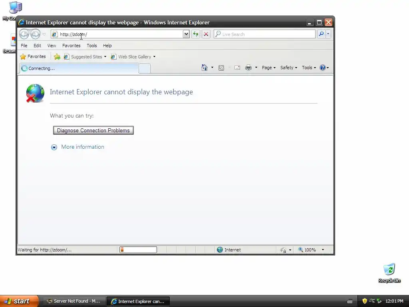Click the globe with red X error icon
Screen dimensions: 409x307
(x=35, y=93)
